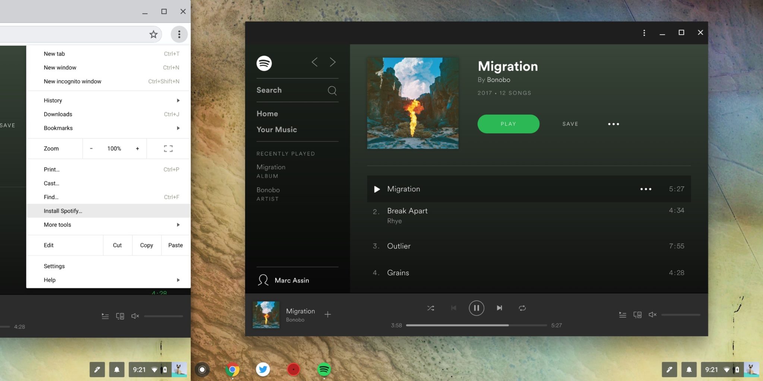This screenshot has width=763, height=381.
Task: Unmute the volume in the Spotify window
Action: pyautogui.click(x=652, y=315)
